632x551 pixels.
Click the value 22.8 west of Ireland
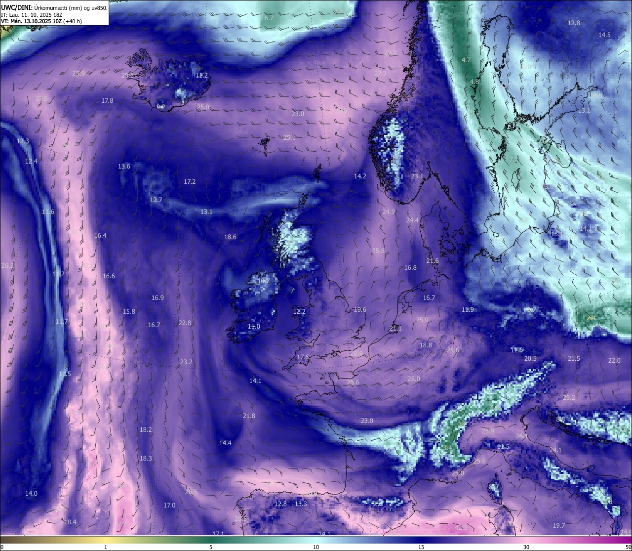pyautogui.click(x=185, y=323)
